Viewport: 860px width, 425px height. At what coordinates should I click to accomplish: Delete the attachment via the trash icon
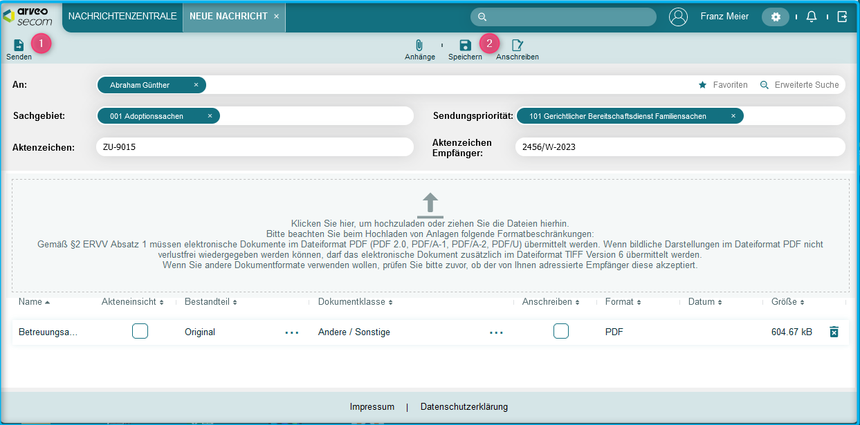click(x=834, y=332)
